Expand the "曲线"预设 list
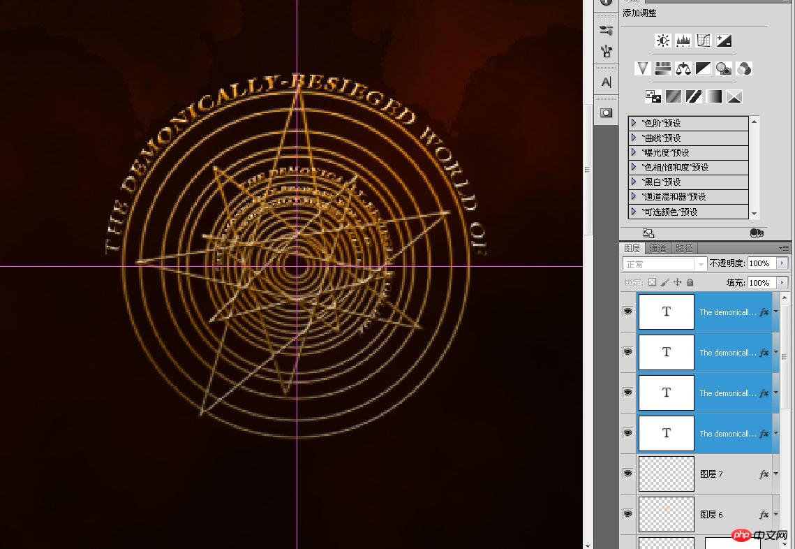Screen dimensions: 795x549 (x=634, y=138)
